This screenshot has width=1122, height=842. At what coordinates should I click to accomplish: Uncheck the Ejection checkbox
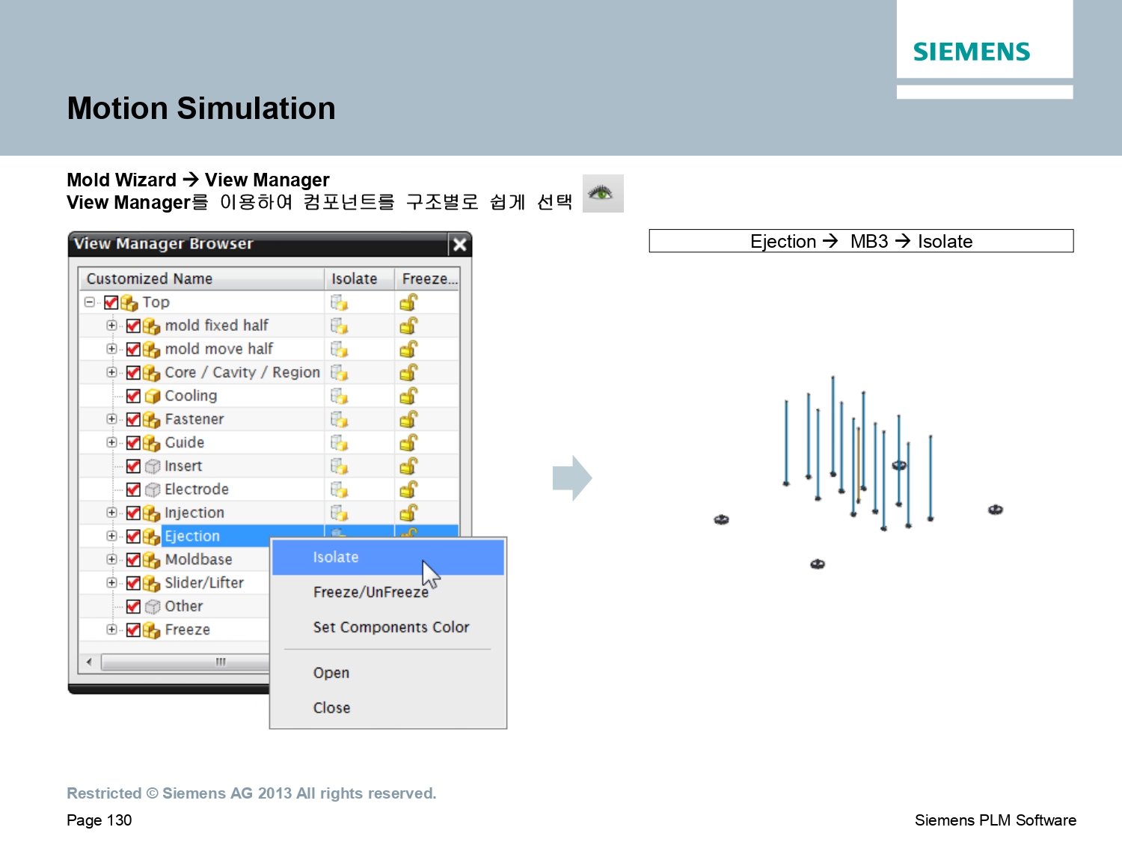point(134,536)
